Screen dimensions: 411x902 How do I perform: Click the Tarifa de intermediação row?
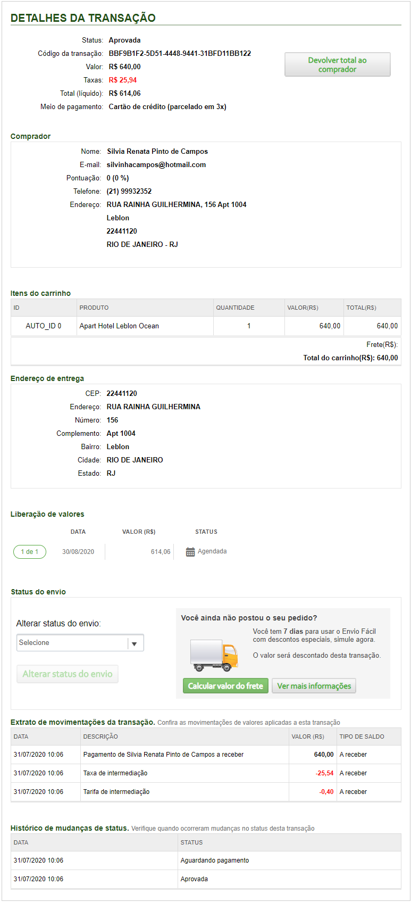[x=116, y=792]
